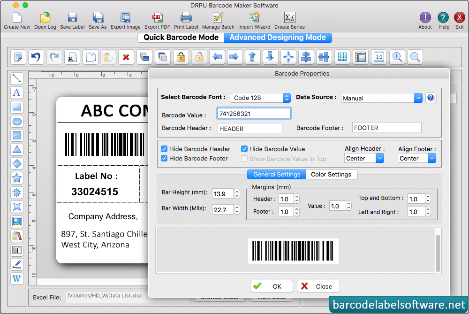Click the grid view icon

(342, 57)
